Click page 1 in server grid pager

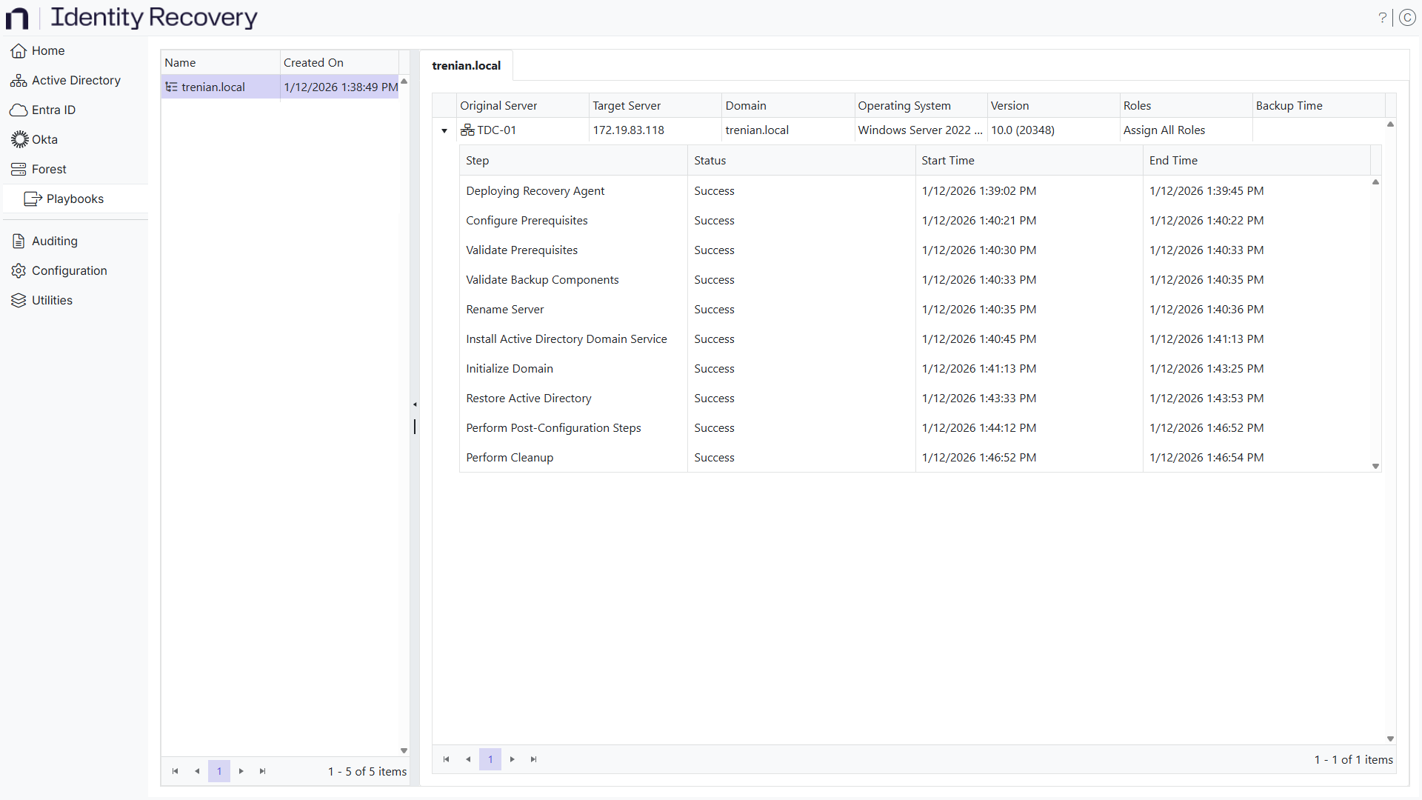[490, 759]
